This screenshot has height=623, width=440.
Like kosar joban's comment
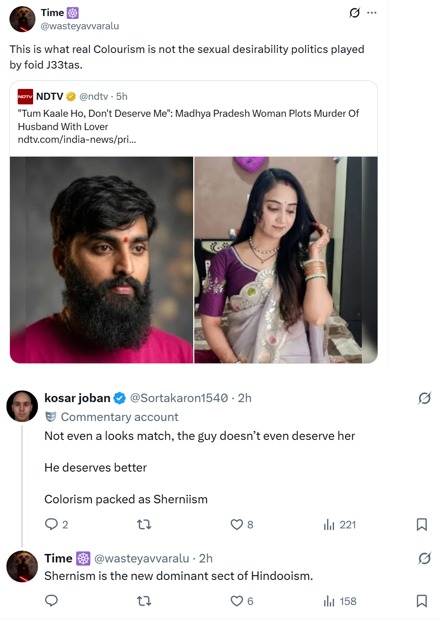coord(237,524)
